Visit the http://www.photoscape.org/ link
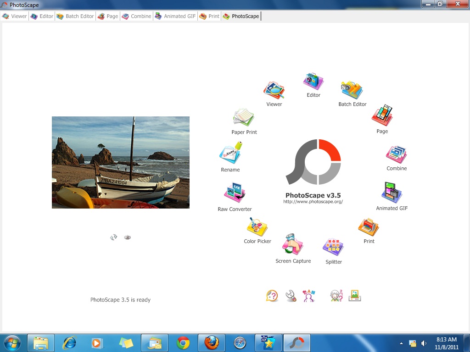Screen dimensions: 470x352 pos(313,202)
